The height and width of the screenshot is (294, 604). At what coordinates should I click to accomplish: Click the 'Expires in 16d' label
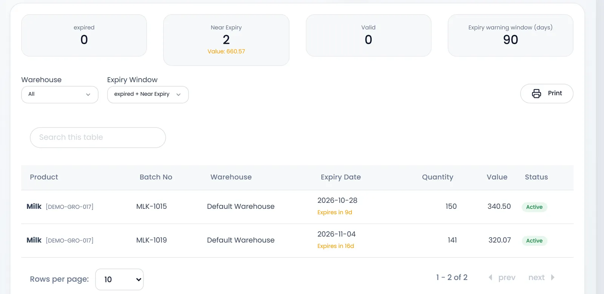[x=336, y=246]
